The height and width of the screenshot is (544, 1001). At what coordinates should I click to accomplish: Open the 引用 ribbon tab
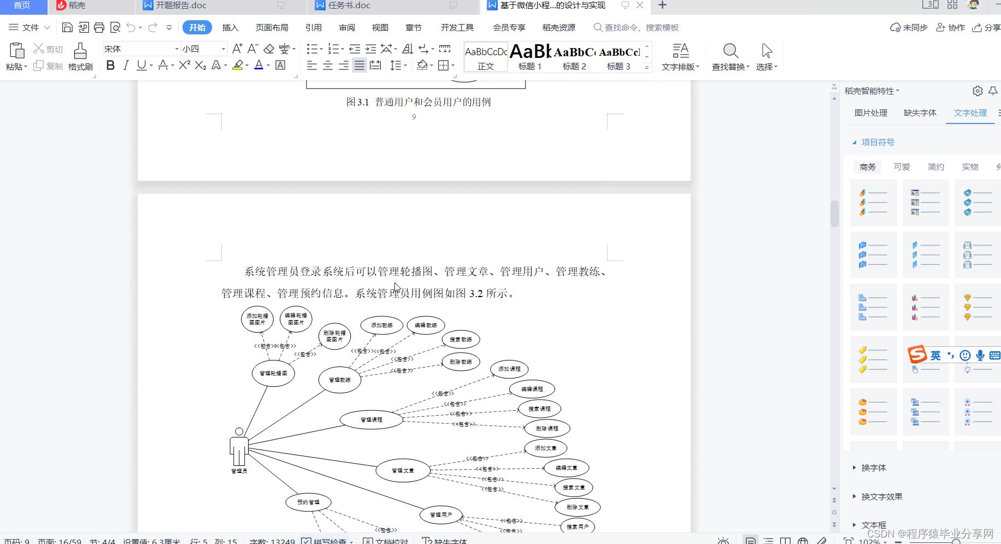pyautogui.click(x=314, y=27)
